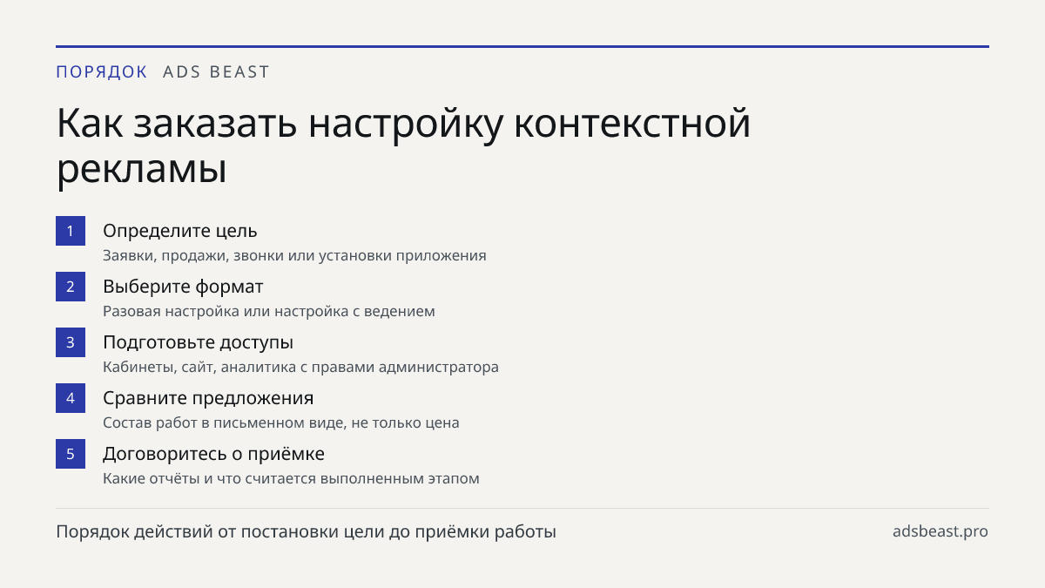Screen dimensions: 1045x588
Task: Click the step number 2 badge
Action: (71, 287)
